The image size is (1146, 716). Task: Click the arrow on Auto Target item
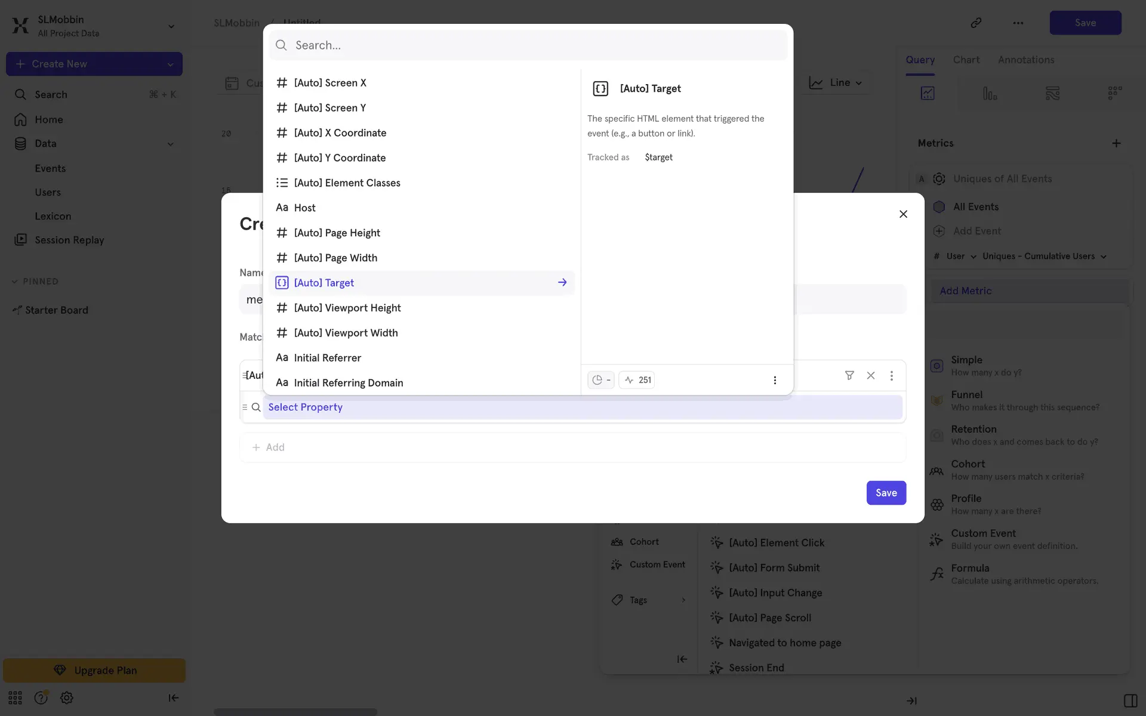[562, 282]
